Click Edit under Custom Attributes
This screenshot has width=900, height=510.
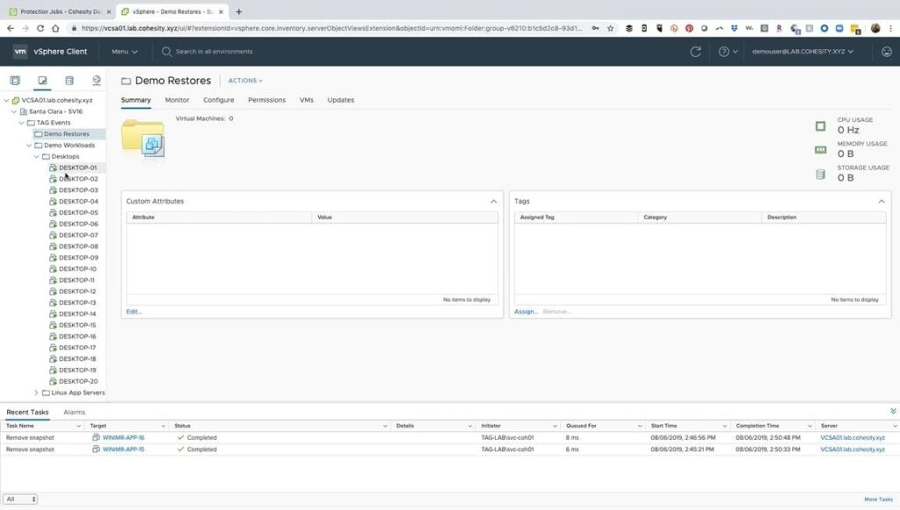133,311
